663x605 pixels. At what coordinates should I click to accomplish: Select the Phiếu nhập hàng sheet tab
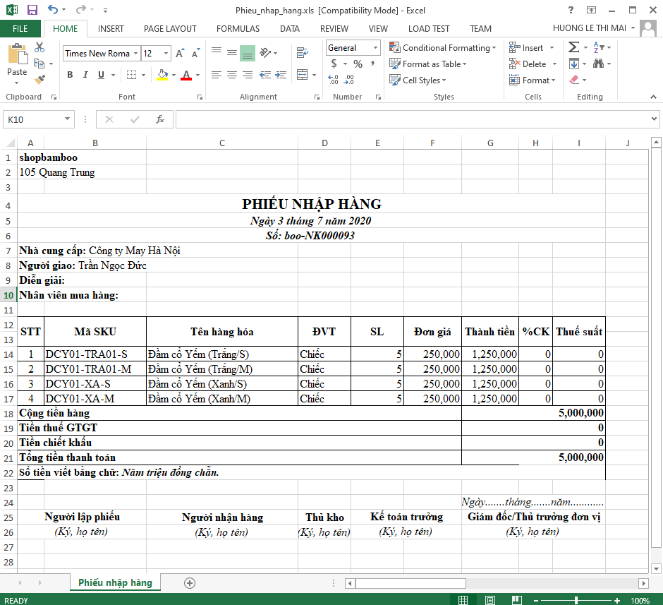tap(115, 582)
